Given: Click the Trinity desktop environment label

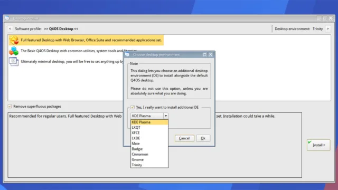Looking at the screenshot, I should [317, 28].
